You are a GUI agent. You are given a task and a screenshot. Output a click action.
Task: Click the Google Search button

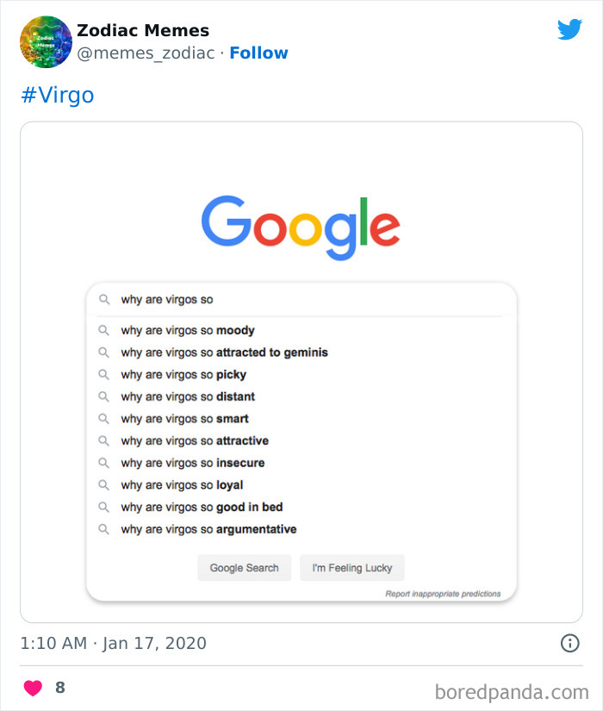tap(244, 568)
